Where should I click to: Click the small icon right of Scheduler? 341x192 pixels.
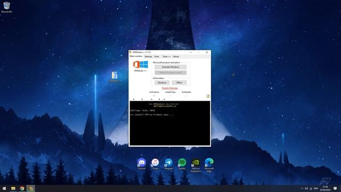click(x=208, y=96)
